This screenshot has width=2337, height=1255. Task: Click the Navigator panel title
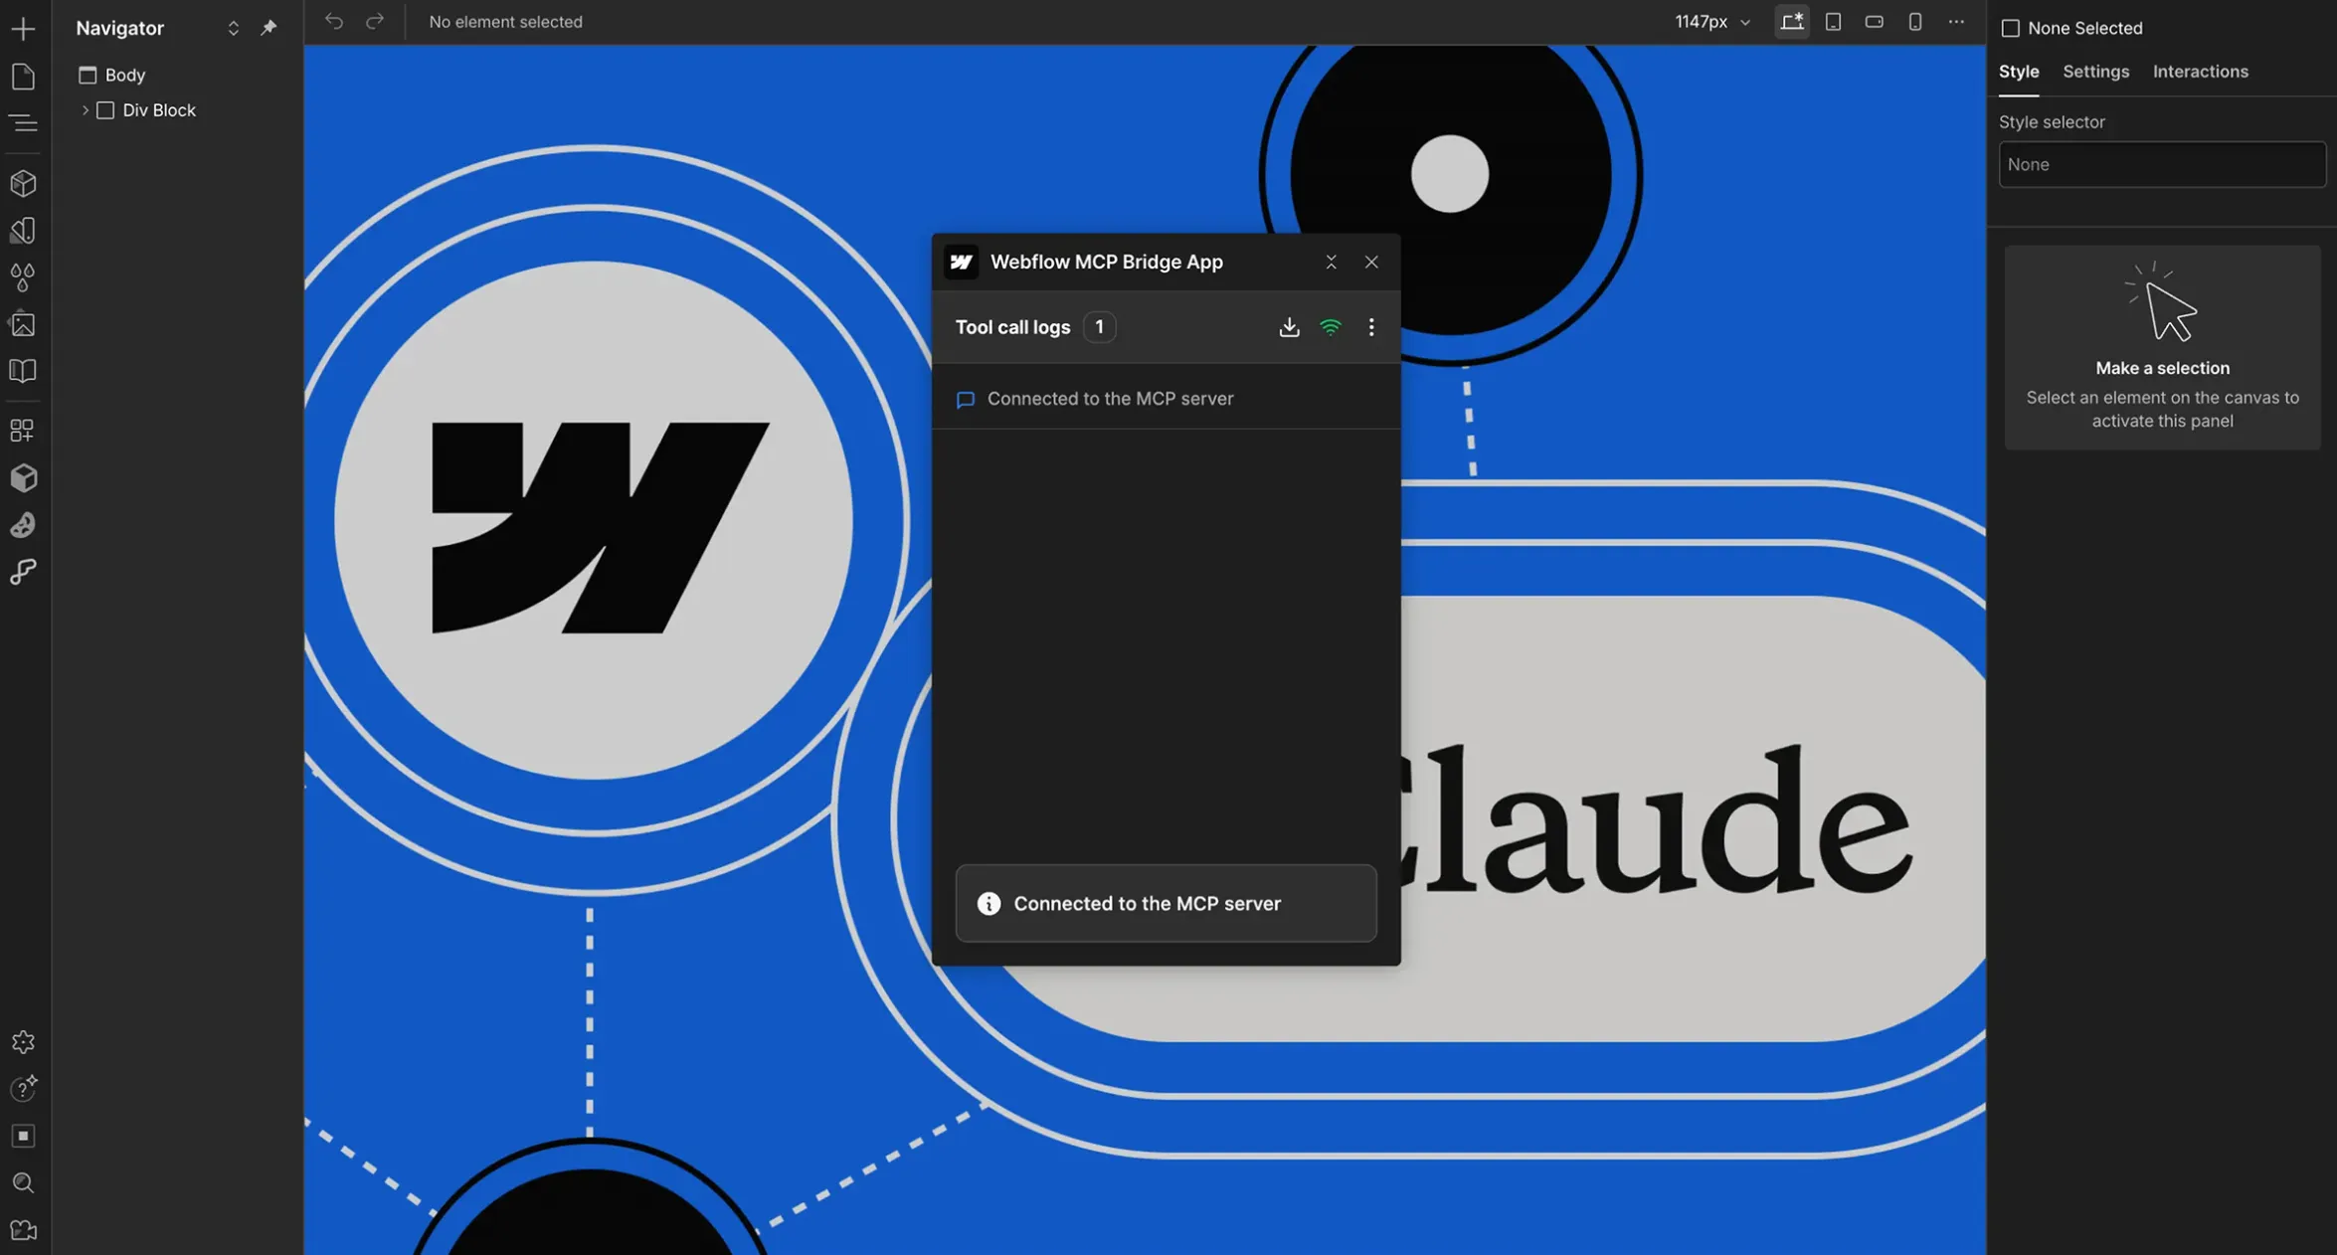pos(119,28)
